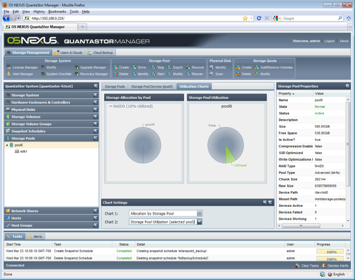
Task: Expand the Host Groups section
Action: click(x=95, y=225)
